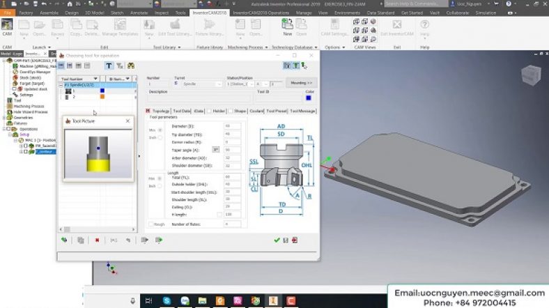Click the save disk icon in dialog

pos(286,240)
